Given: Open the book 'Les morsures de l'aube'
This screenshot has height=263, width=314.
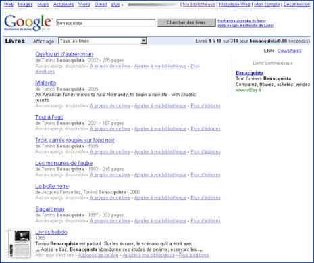Looking at the screenshot, I should coord(64,163).
